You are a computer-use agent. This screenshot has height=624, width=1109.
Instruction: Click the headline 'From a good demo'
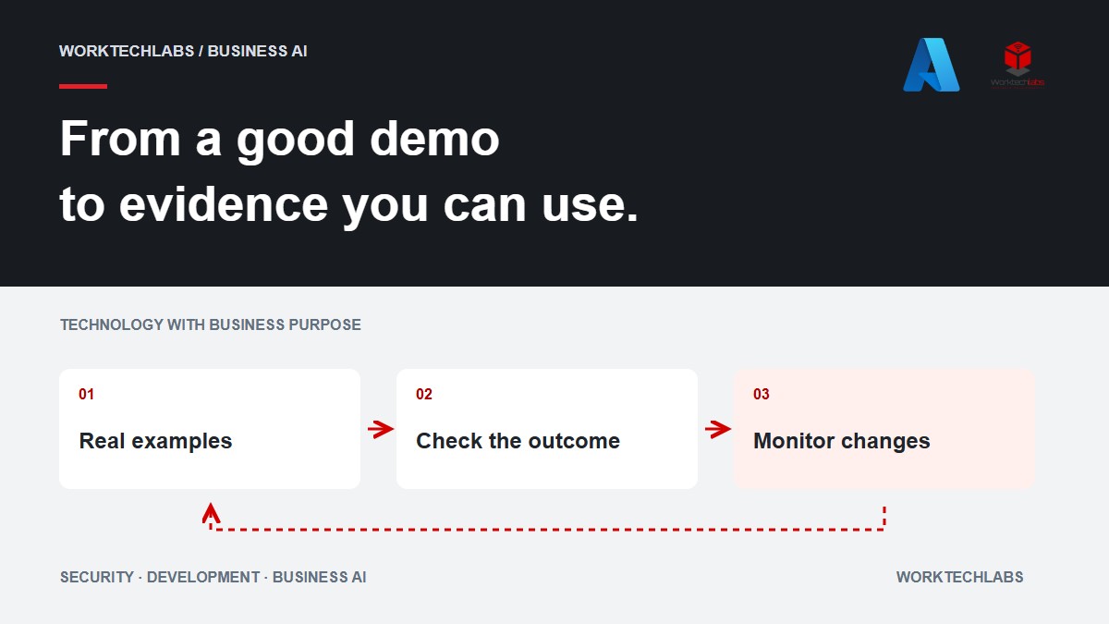[280, 140]
